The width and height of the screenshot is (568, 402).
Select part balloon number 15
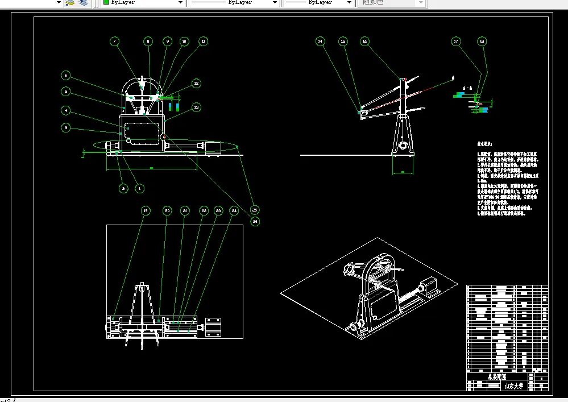click(343, 42)
